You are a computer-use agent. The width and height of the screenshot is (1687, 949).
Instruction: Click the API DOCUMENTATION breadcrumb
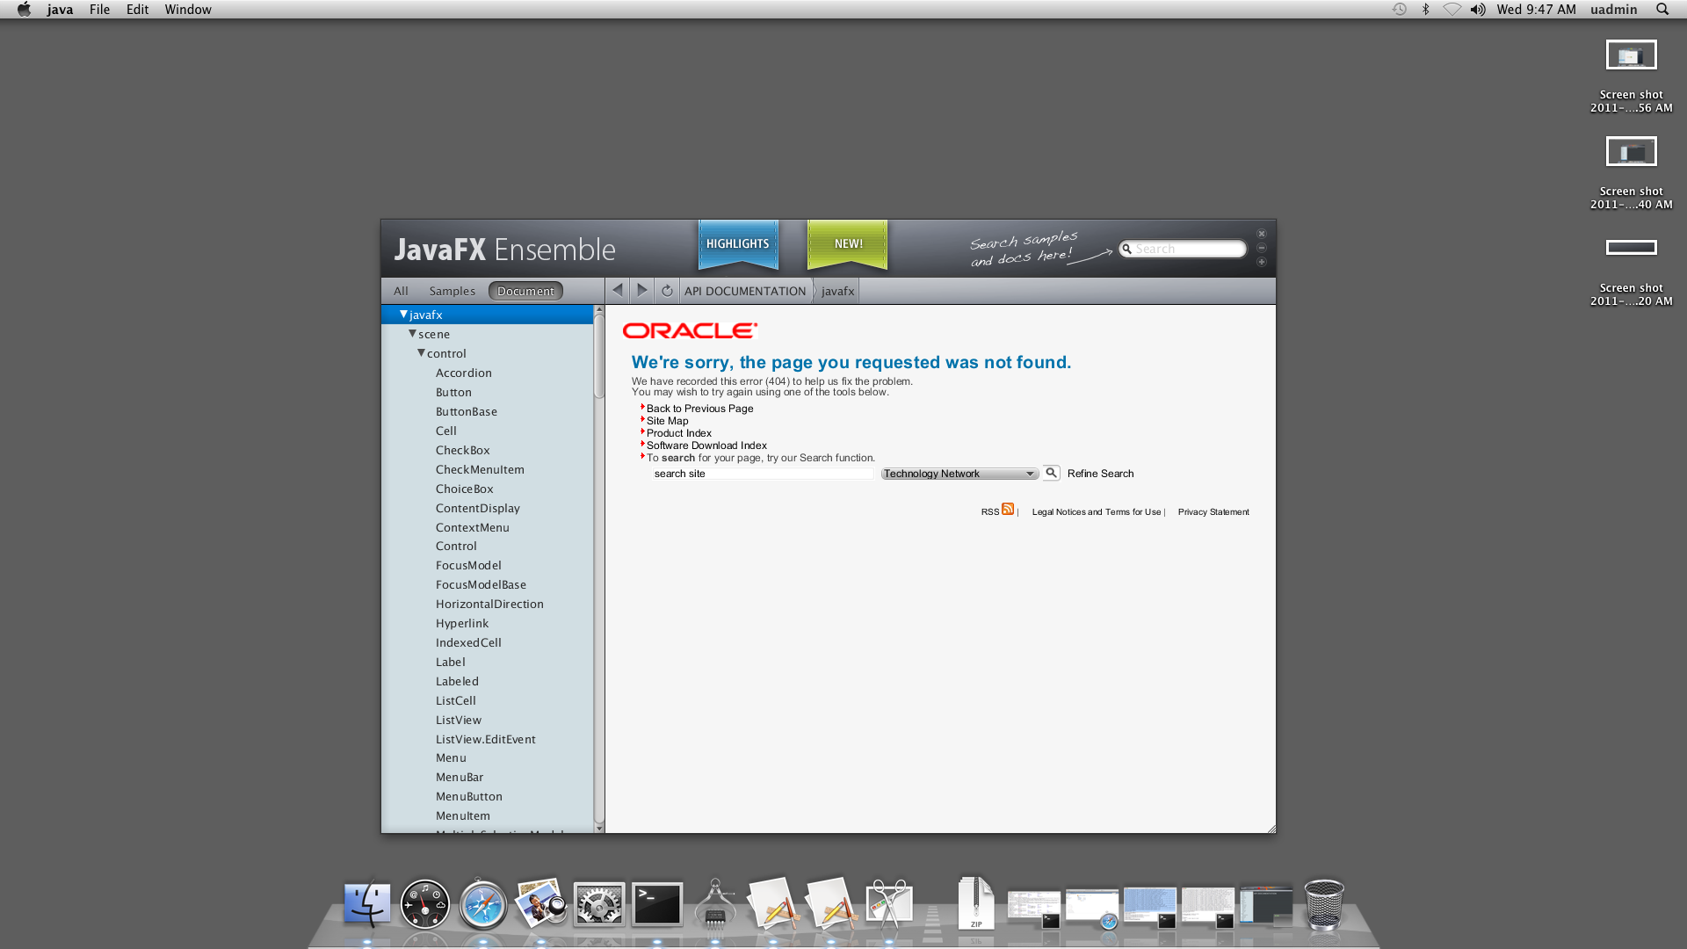(745, 291)
